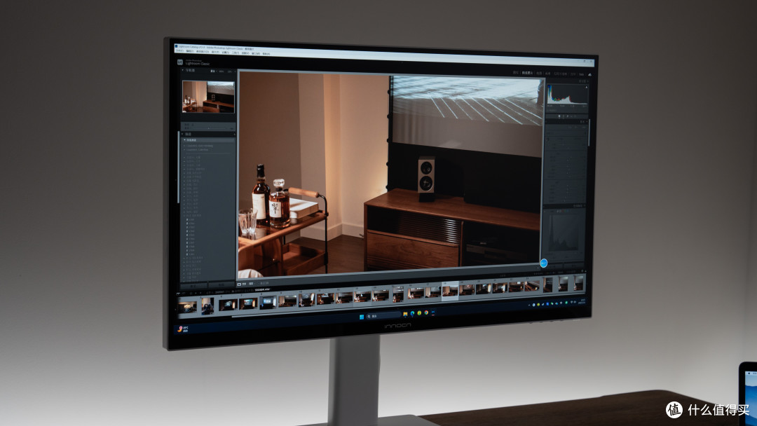Select the Masking tool
The width and height of the screenshot is (757, 426).
[x=575, y=116]
